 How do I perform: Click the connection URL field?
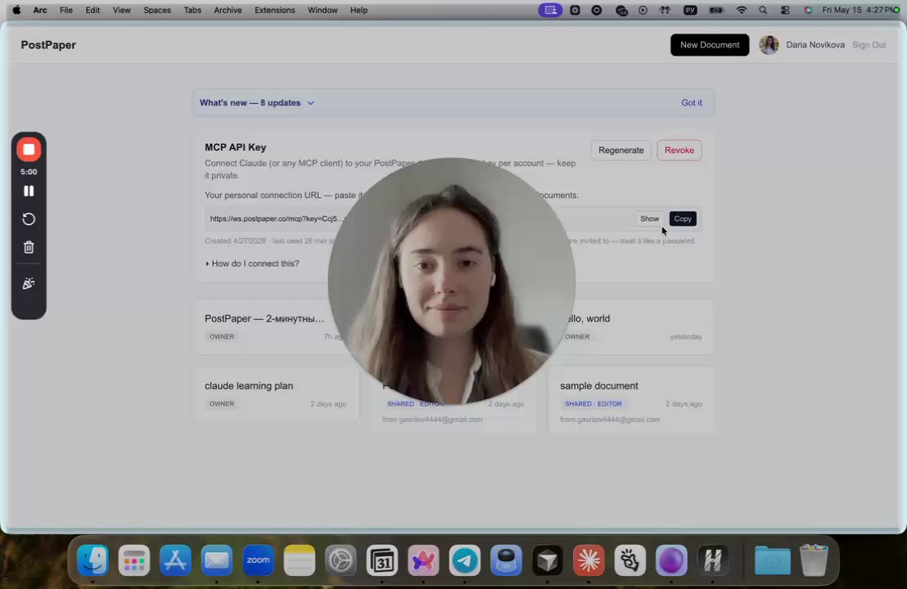[x=453, y=218]
